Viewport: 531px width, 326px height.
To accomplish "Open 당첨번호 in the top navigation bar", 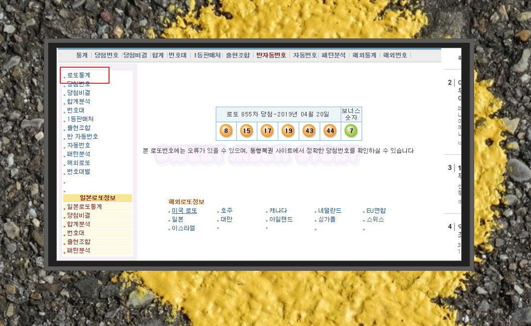I will [106, 55].
